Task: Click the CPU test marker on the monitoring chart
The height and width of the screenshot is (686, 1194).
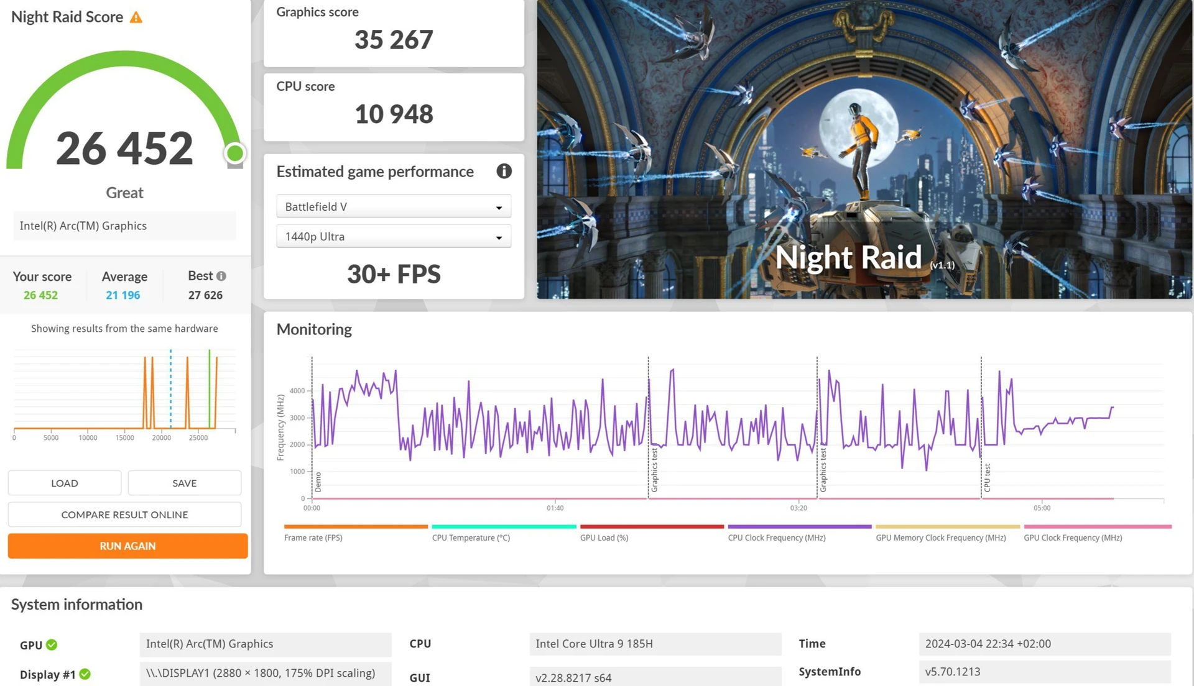Action: click(987, 478)
